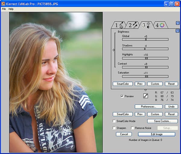Click the lower Custom button below Undo
The image size is (181, 154).
tap(155, 114)
